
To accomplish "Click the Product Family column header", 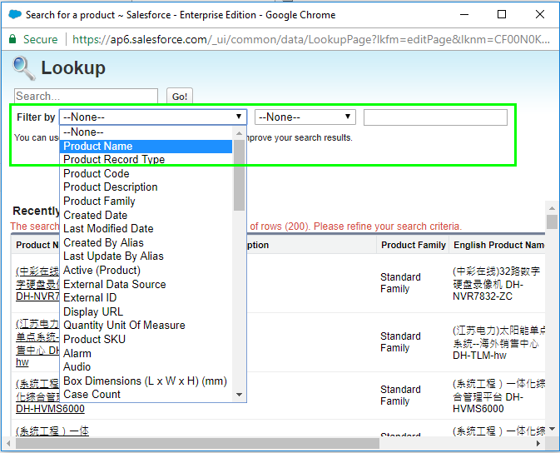I will (x=413, y=245).
